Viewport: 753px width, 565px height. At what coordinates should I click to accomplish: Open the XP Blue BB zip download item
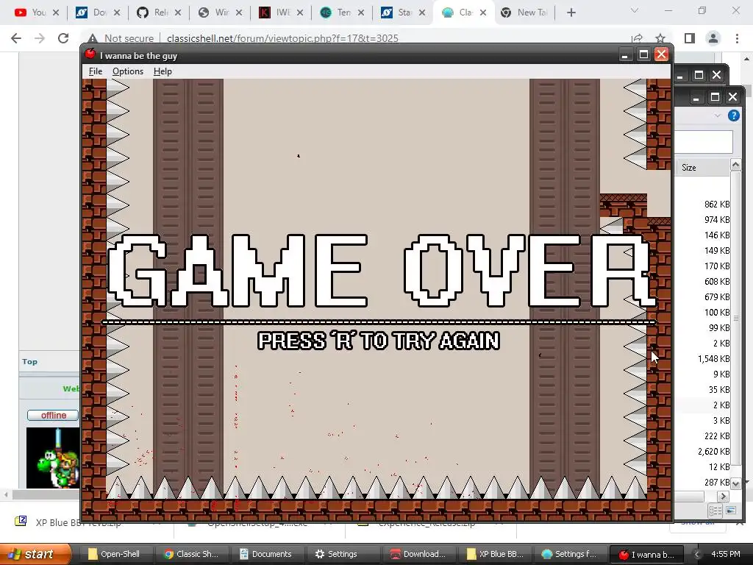pyautogui.click(x=76, y=522)
